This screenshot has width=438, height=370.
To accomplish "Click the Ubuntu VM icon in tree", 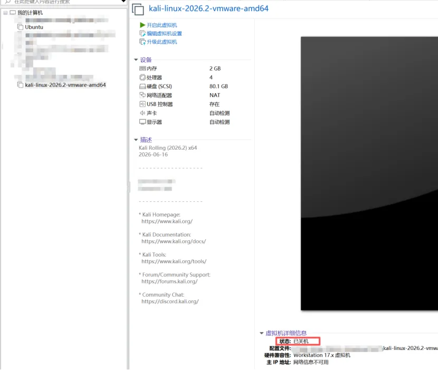I will pos(21,27).
